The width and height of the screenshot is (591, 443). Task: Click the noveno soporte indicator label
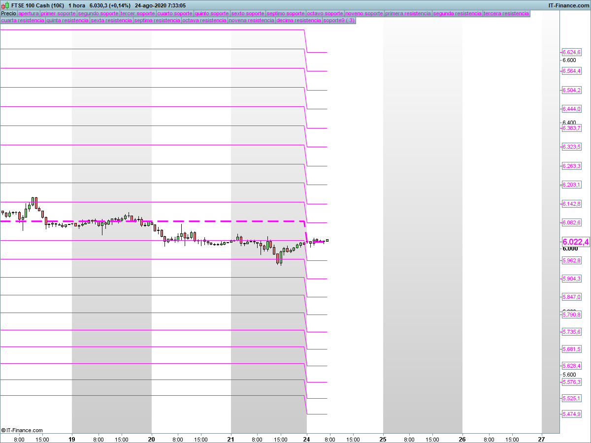[x=364, y=14]
